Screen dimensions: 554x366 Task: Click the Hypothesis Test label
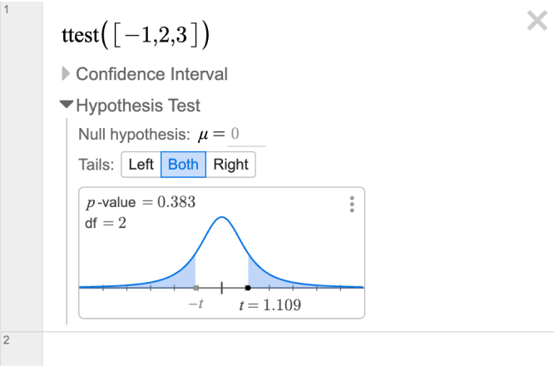tap(138, 106)
